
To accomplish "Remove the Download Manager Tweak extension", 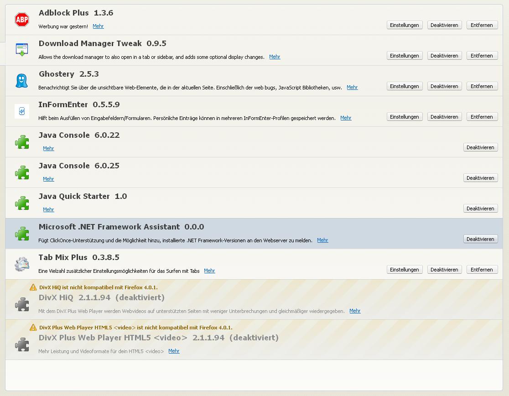I will point(482,56).
